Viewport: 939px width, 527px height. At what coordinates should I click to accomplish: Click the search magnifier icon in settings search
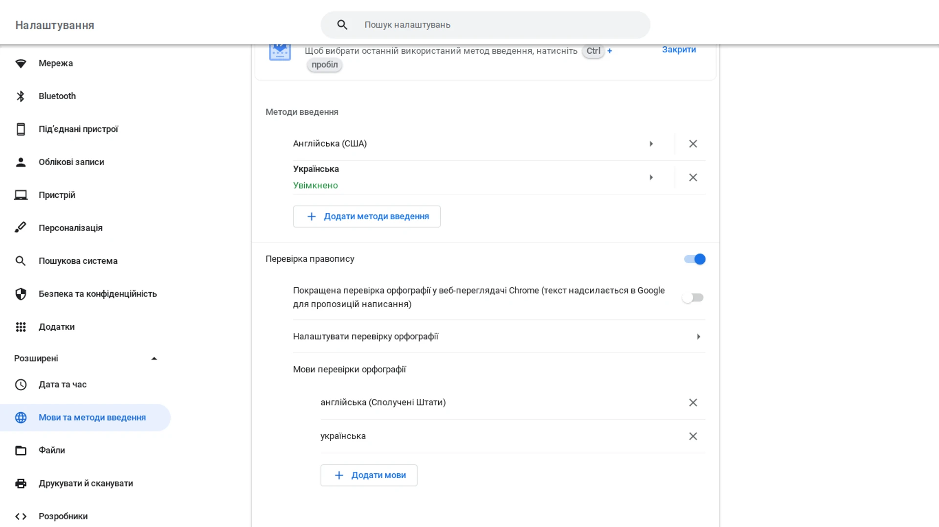tap(342, 25)
